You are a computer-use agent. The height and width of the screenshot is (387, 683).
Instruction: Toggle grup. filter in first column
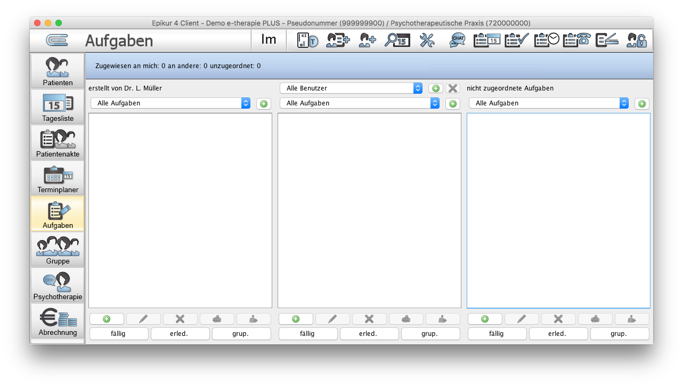(241, 334)
